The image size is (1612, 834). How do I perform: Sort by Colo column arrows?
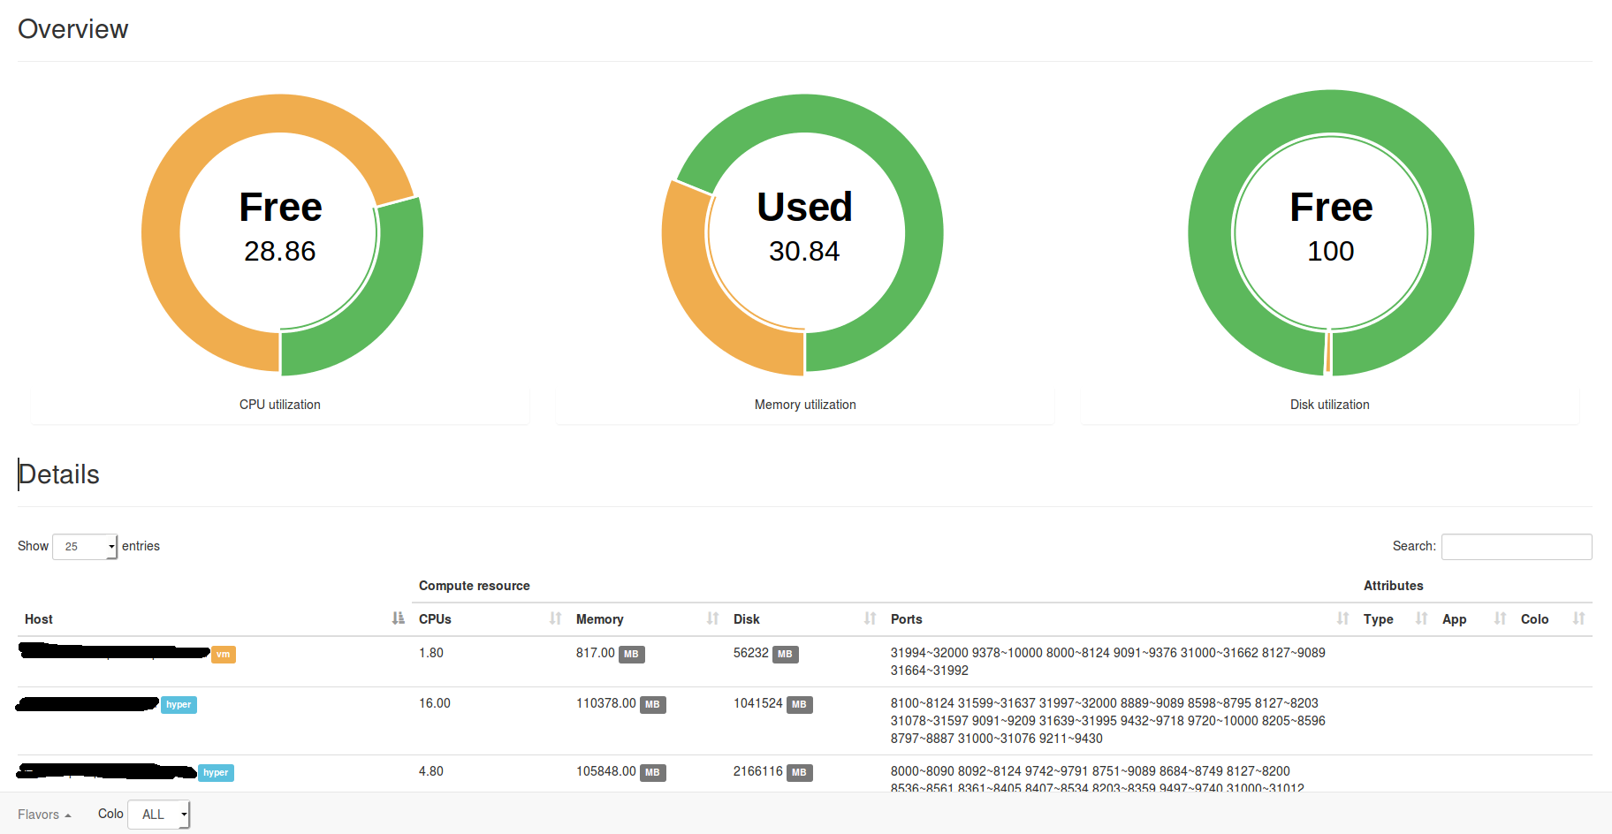(1579, 618)
